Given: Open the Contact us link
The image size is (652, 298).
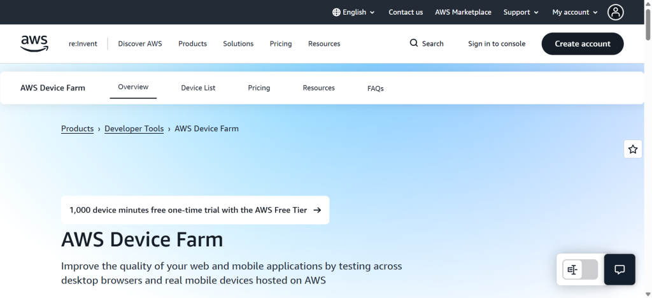Looking at the screenshot, I should 406,12.
